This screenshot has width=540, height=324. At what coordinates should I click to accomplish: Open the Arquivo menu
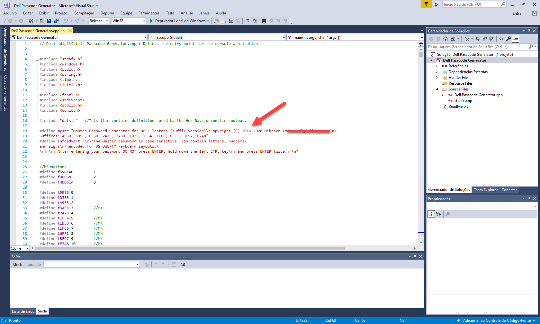coord(10,13)
